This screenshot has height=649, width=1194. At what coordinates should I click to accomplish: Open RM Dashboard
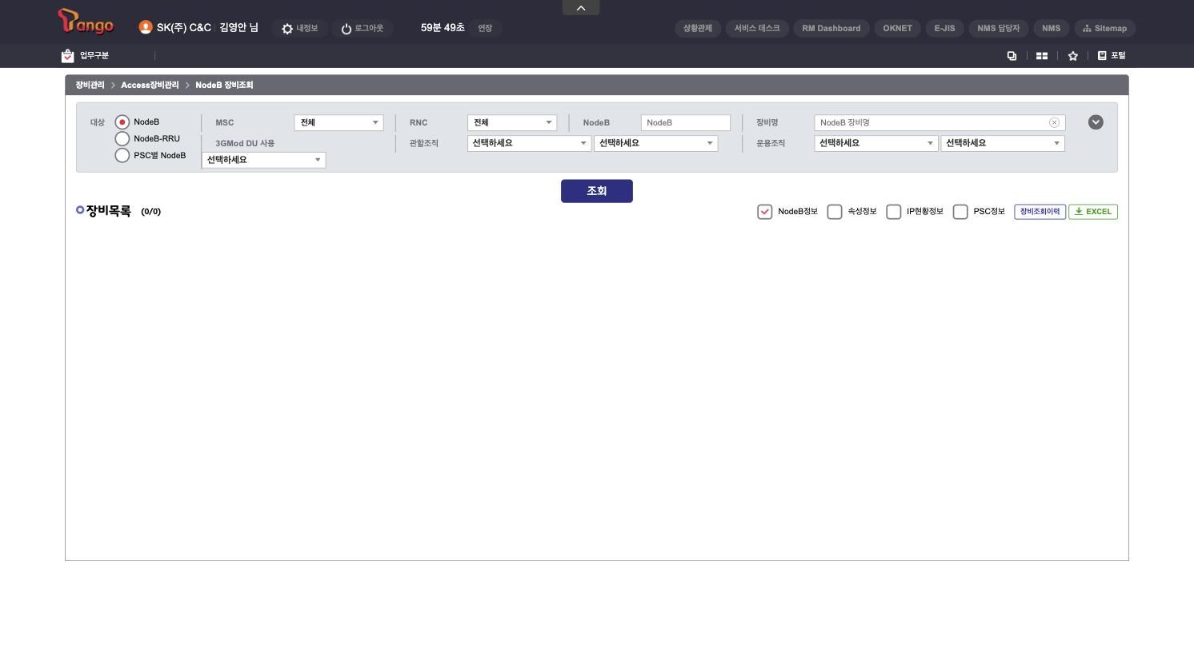point(831,28)
